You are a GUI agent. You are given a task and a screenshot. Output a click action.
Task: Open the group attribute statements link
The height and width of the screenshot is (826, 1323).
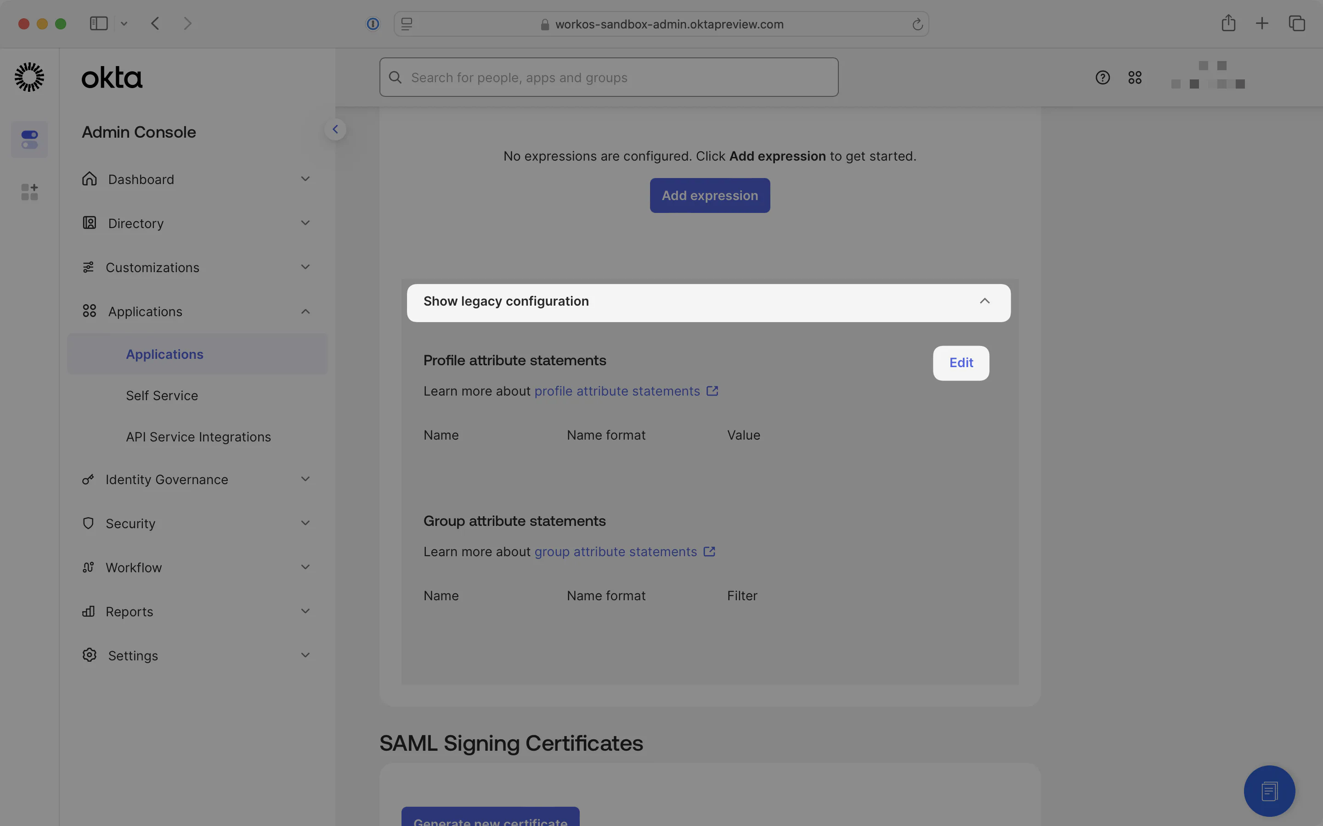point(624,552)
